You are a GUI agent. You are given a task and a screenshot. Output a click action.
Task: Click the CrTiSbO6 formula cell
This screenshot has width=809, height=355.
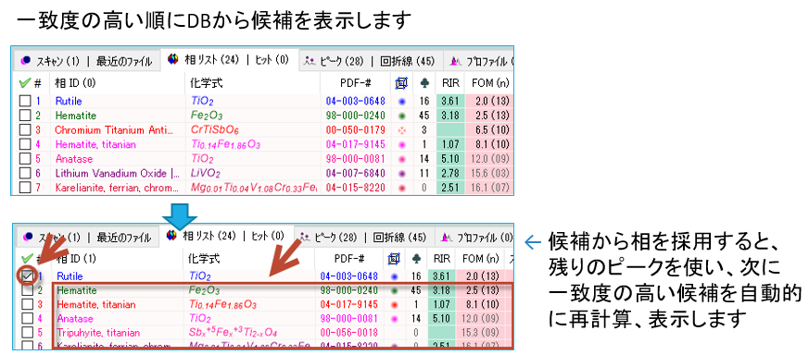coord(215,130)
